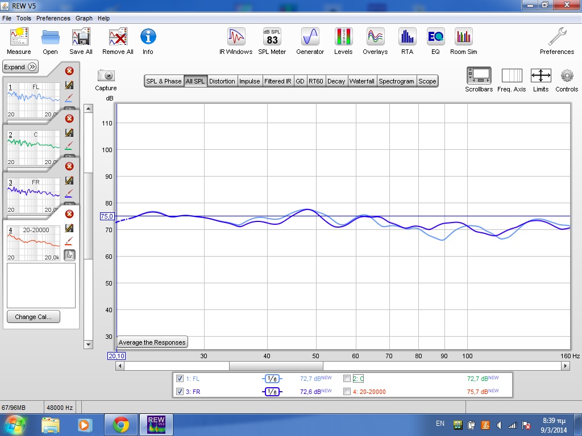Open the Graph menu
Viewport: 582px width, 436px height.
84,18
